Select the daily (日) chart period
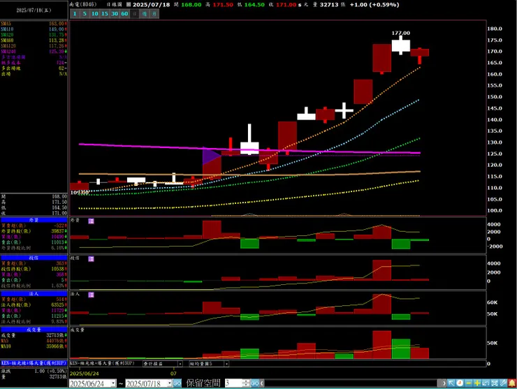The image size is (517, 389). tap(134, 13)
